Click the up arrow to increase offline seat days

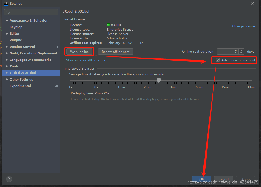tap(241, 50)
